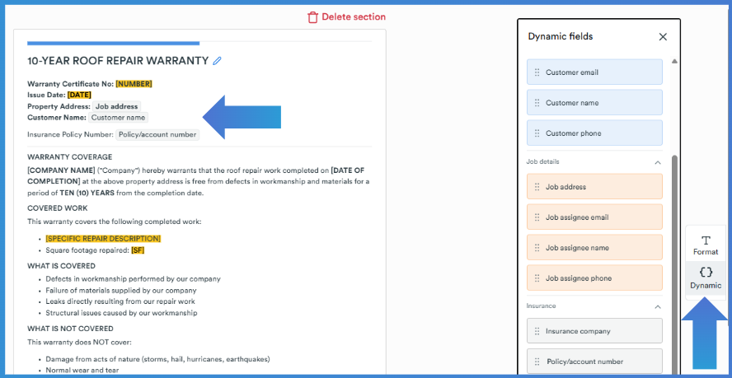Select the Dynamic curly braces tool
The height and width of the screenshot is (378, 732).
click(x=706, y=278)
